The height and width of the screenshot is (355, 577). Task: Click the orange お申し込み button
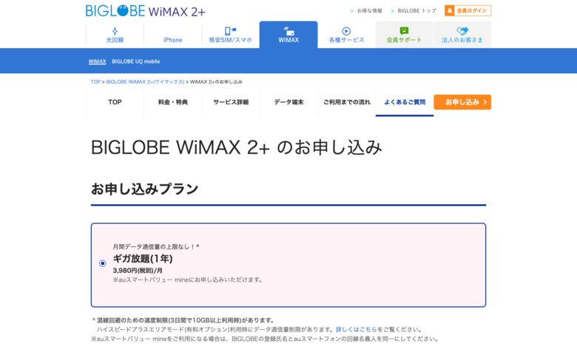pos(462,102)
